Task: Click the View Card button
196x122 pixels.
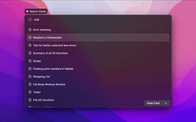Action: click(x=153, y=103)
